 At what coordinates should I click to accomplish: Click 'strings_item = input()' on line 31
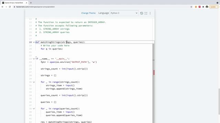tap(60, 85)
